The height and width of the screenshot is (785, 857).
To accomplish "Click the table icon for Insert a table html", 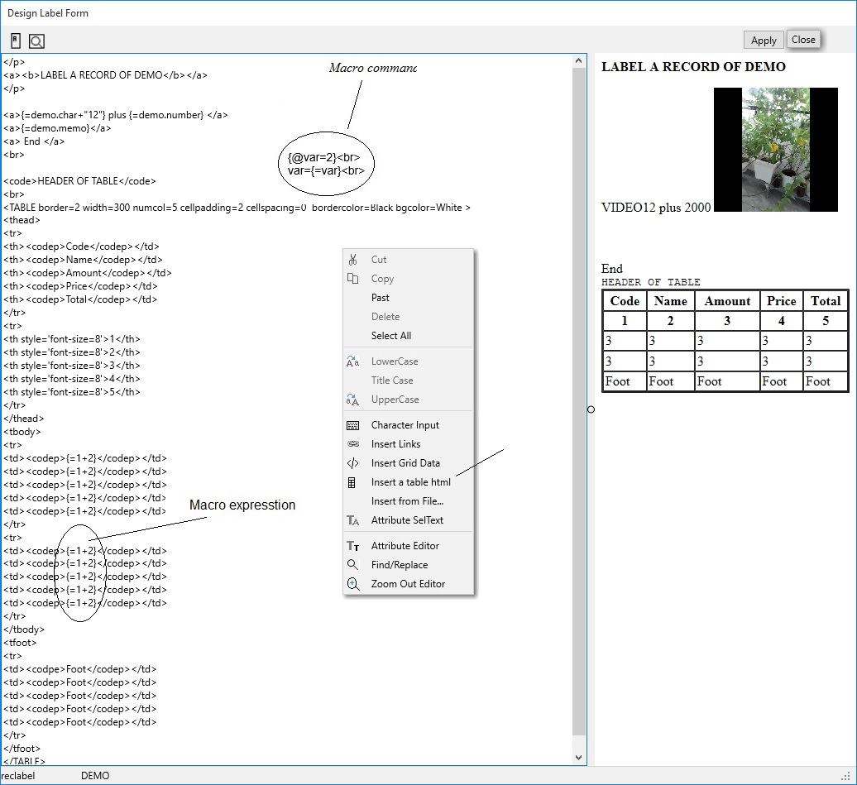I will pyautogui.click(x=353, y=482).
